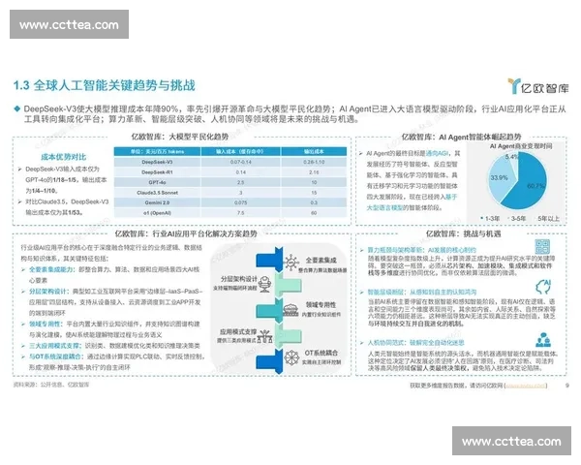Click the 三大应用模式支撑 bullet heading
The width and height of the screenshot is (581, 465).
tap(54, 346)
